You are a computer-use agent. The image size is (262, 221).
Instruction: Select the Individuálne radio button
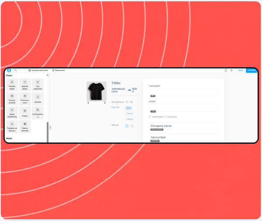click(150, 117)
